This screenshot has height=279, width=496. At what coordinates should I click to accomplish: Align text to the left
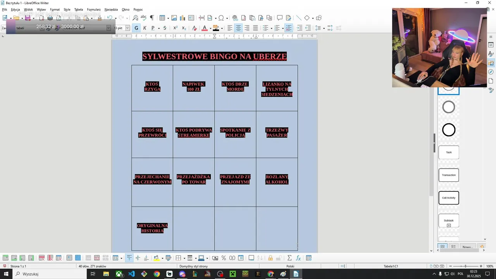click(230, 28)
